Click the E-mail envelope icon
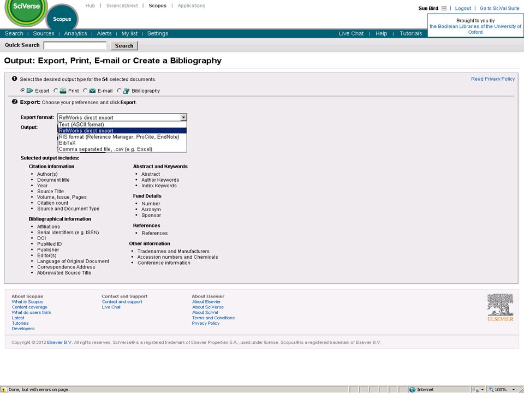 [93, 91]
